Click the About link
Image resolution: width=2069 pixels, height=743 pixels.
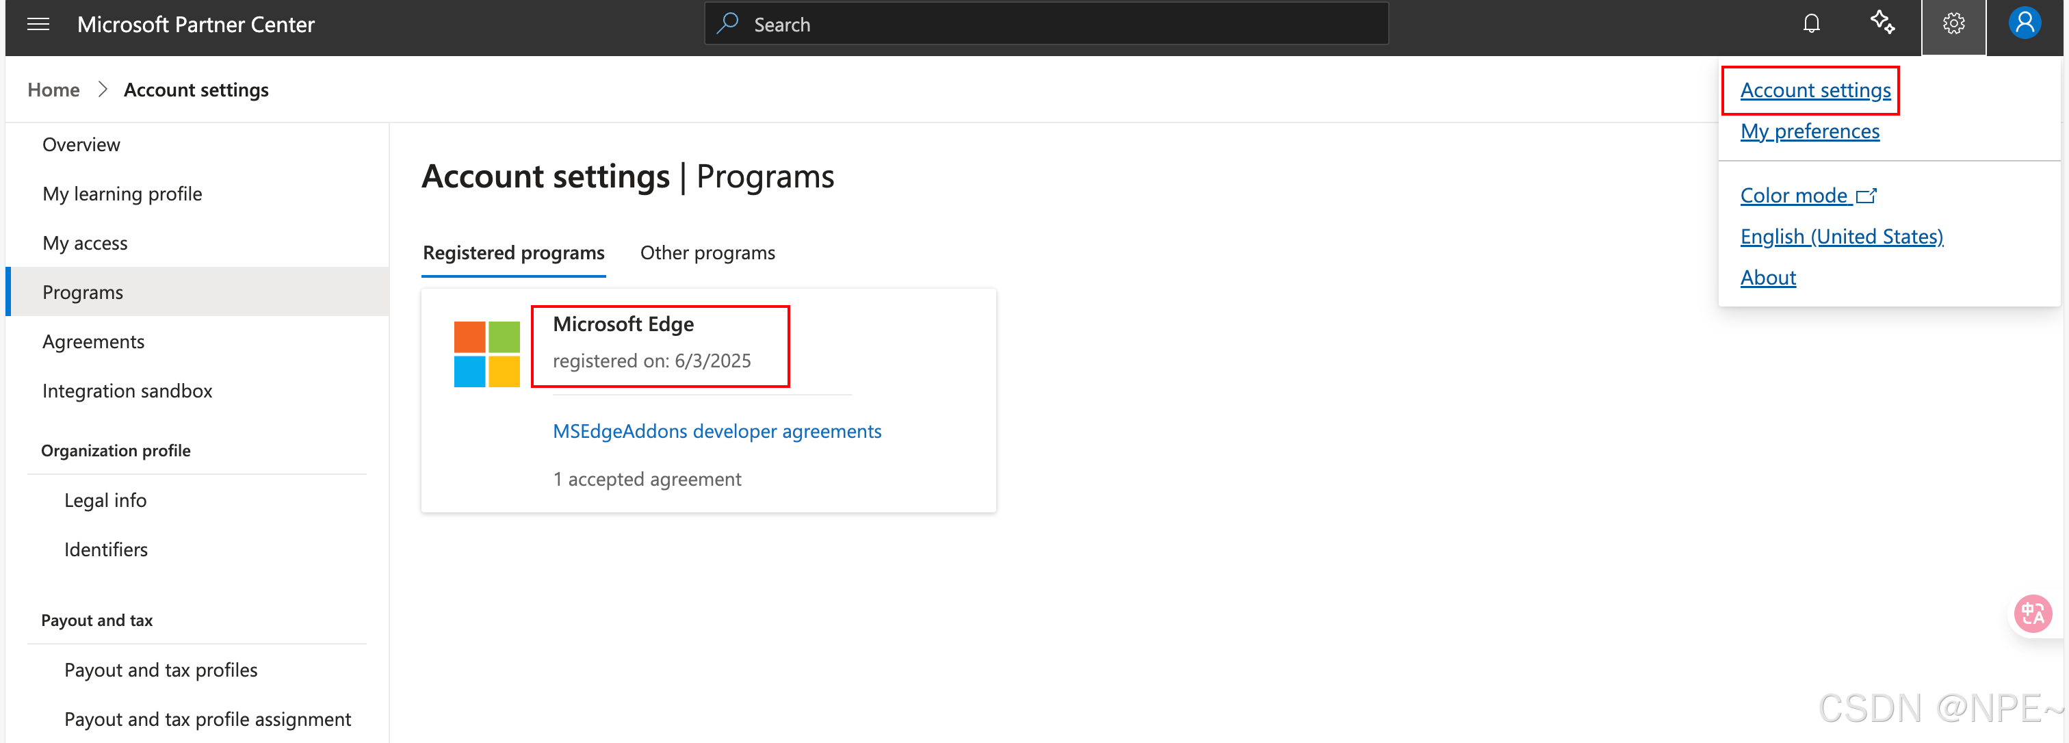[1767, 278]
